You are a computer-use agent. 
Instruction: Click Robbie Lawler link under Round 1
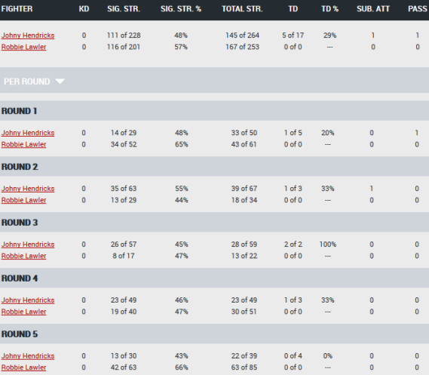(x=24, y=144)
